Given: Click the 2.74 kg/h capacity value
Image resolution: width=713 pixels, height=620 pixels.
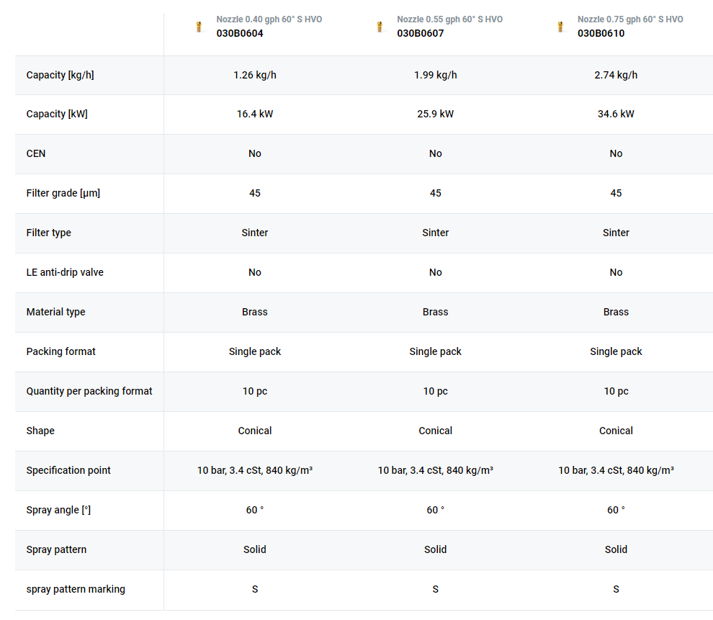Looking at the screenshot, I should coord(616,75).
